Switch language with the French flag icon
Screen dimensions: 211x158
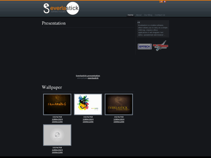tap(165, 2)
